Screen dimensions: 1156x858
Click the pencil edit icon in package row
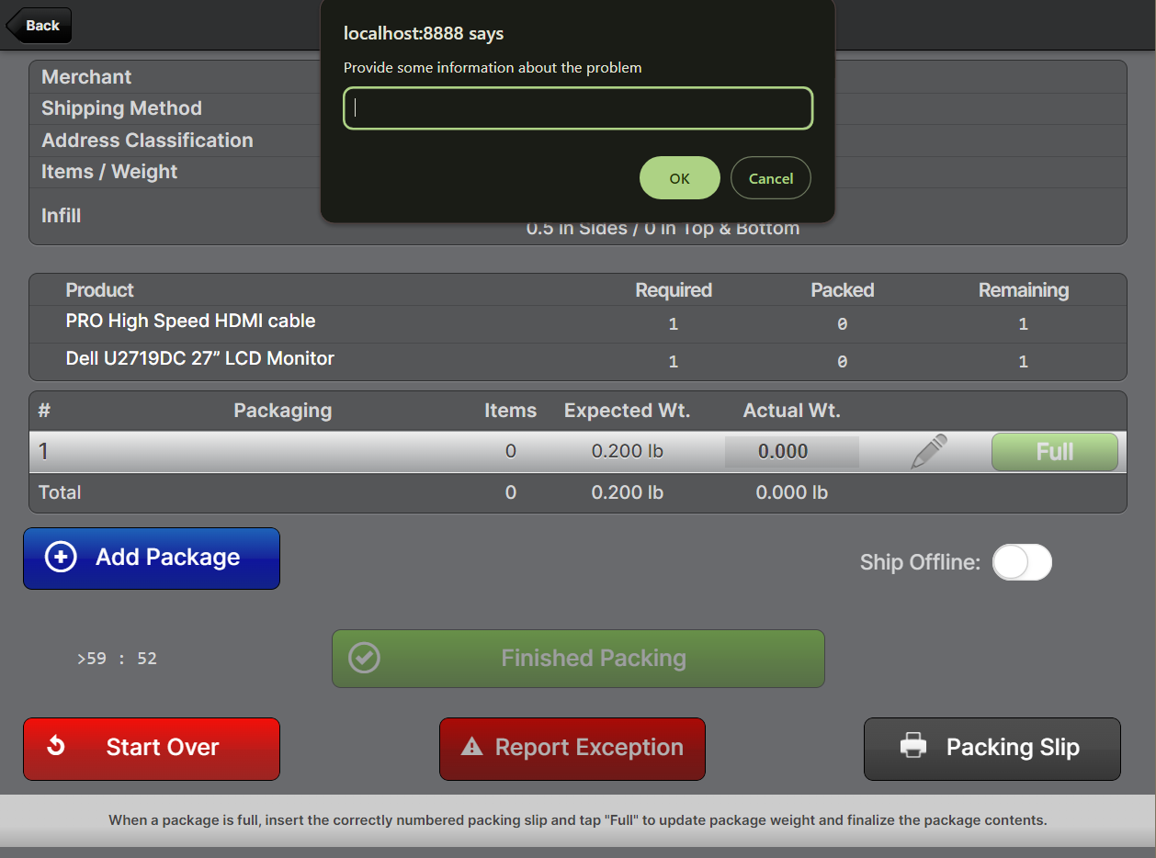click(x=928, y=452)
